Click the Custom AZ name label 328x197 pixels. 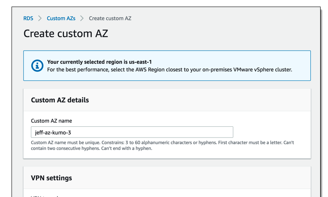point(52,121)
